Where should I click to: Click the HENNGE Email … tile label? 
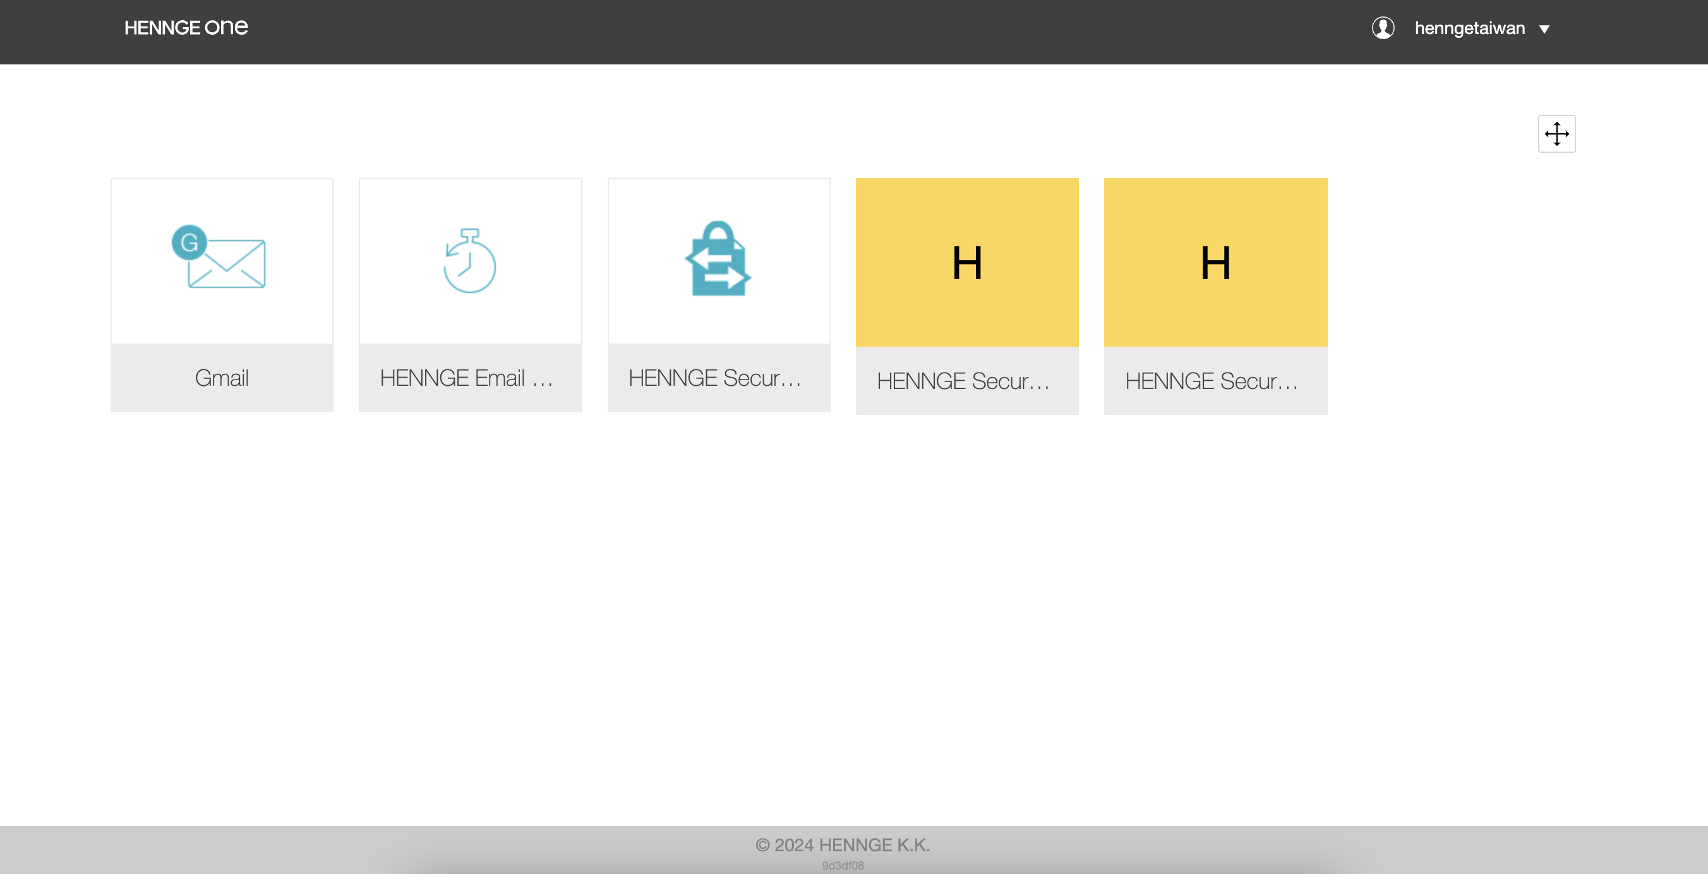(x=466, y=377)
